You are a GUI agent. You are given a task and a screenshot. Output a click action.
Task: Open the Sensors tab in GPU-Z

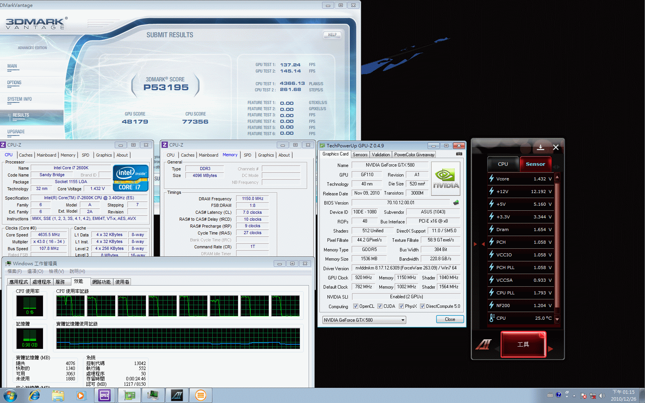[360, 154]
